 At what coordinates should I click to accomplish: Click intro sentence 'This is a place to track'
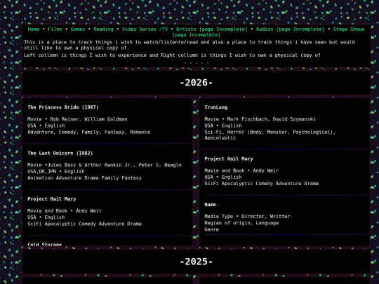click(189, 45)
